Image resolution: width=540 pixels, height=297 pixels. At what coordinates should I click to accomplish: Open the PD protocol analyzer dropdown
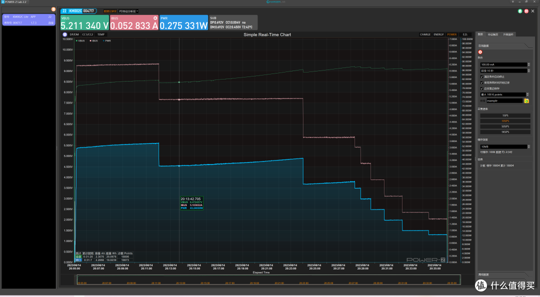(128, 11)
